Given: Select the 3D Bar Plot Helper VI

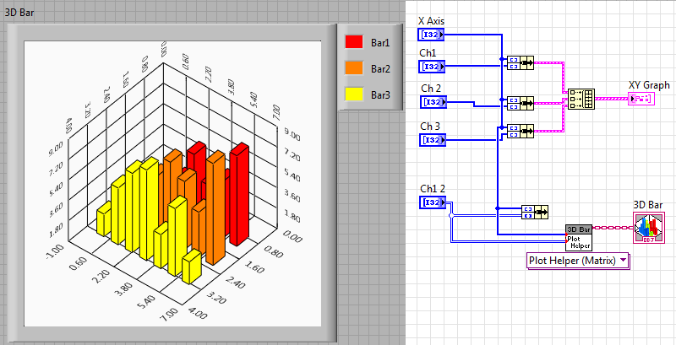Looking at the screenshot, I should (x=579, y=238).
